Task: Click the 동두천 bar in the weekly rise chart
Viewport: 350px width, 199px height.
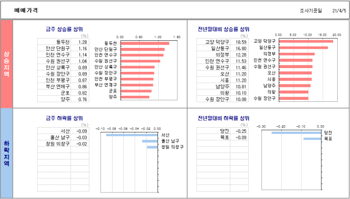Action: click(x=145, y=43)
